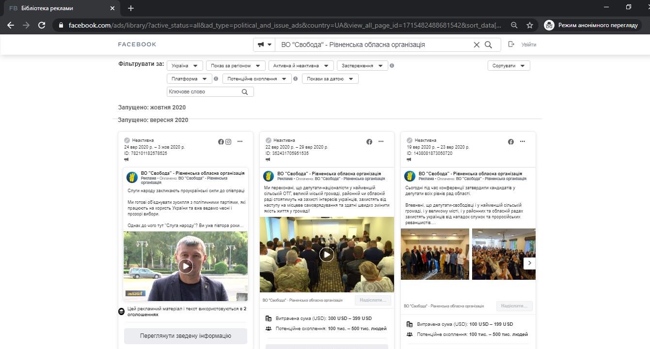Click the stacked ads icon under first ad

tap(122, 311)
